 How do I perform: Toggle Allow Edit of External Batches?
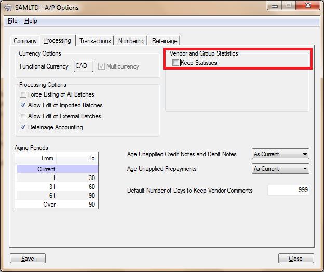[23, 116]
